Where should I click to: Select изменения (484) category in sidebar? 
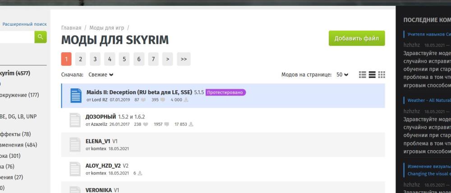pyautogui.click(x=18, y=145)
